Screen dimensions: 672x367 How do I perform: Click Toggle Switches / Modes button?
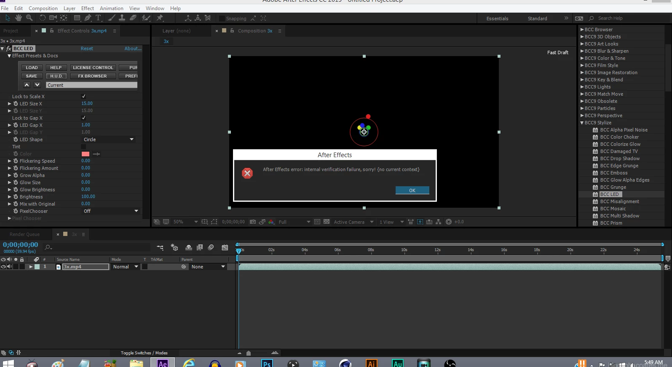coord(144,353)
